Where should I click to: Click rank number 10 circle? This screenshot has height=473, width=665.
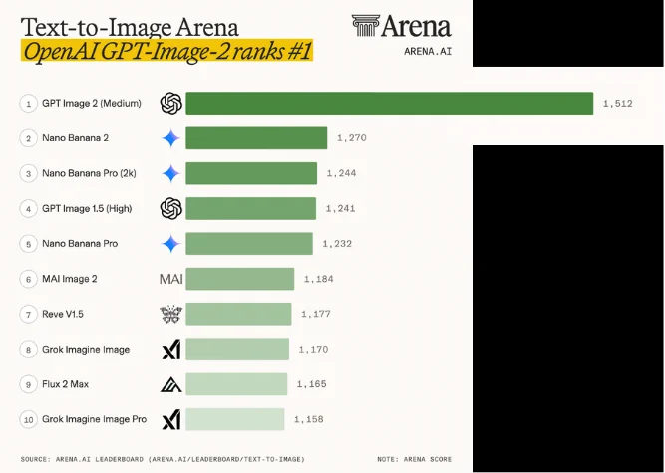[29, 419]
